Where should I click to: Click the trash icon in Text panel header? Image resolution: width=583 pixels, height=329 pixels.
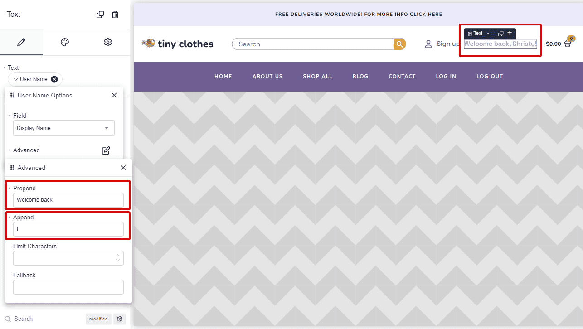pyautogui.click(x=115, y=15)
